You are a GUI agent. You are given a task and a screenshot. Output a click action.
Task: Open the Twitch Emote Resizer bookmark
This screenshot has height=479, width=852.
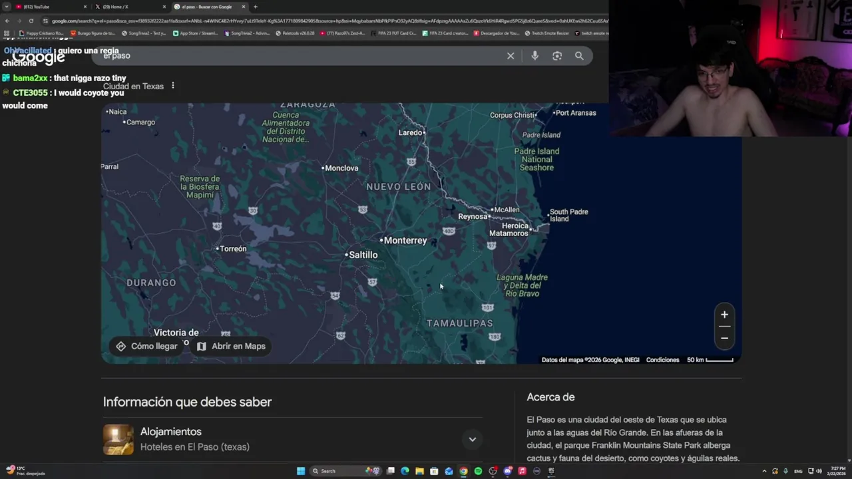click(546, 33)
